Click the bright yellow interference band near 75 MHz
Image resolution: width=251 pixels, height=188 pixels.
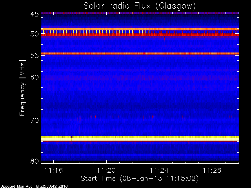click(140, 138)
